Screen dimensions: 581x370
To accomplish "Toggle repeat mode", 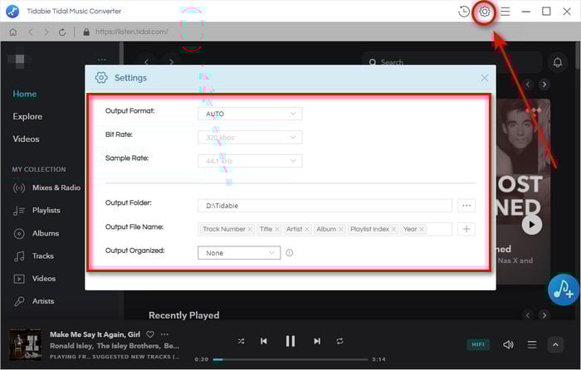I will pyautogui.click(x=339, y=341).
